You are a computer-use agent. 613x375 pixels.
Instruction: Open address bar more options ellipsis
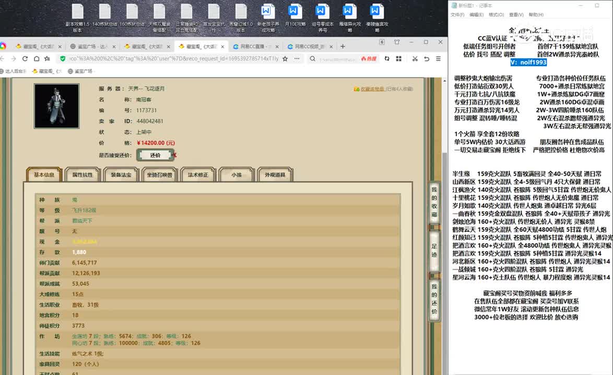(297, 58)
